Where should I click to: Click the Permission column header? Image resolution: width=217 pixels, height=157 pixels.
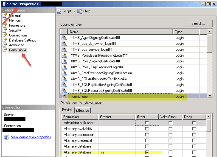80,117
